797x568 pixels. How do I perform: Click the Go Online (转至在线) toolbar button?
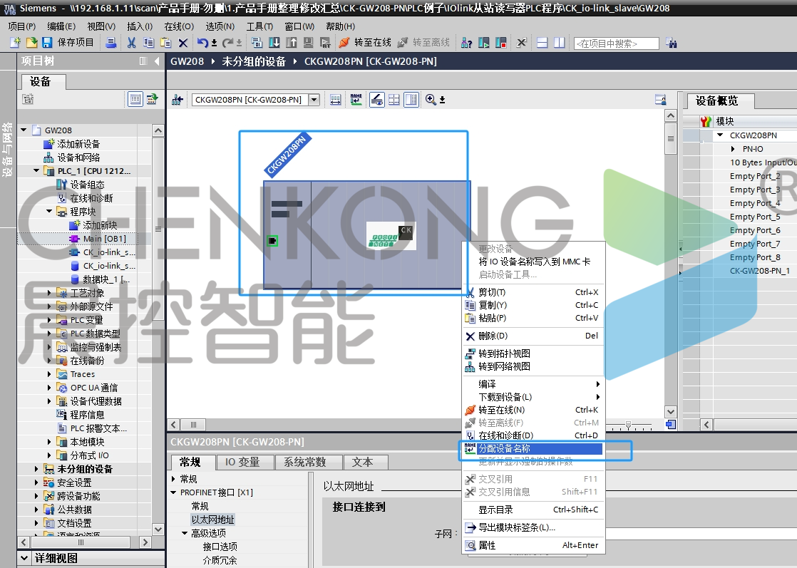(365, 43)
